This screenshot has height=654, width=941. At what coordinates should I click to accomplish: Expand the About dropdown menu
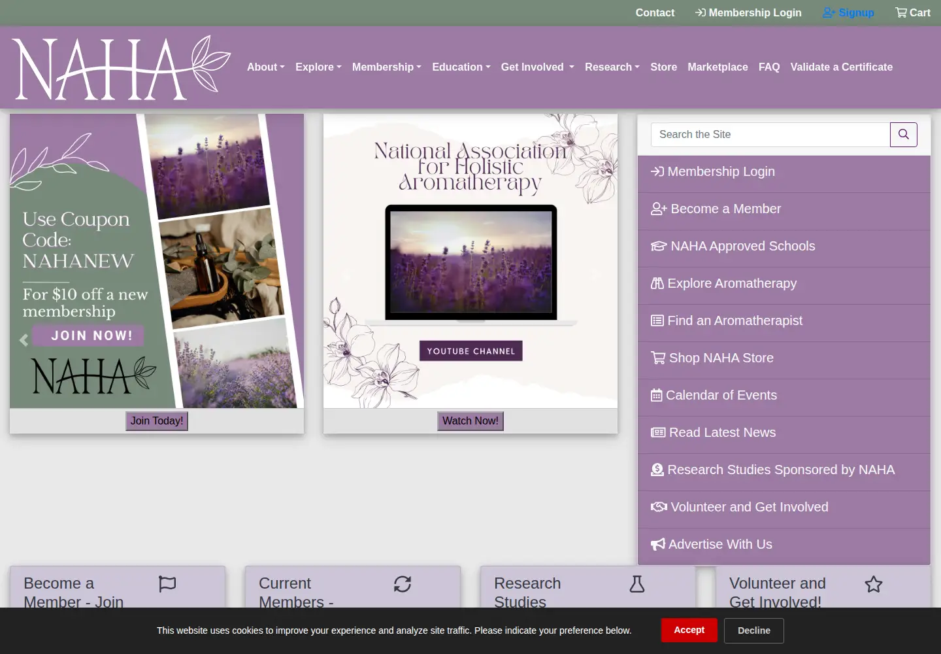coord(266,67)
